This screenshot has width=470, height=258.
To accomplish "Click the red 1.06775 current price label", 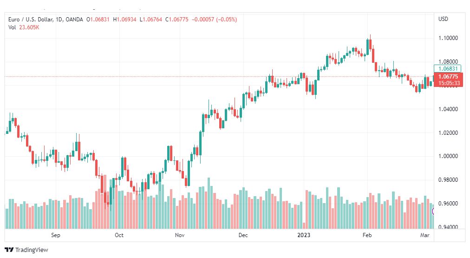I will tap(448, 77).
